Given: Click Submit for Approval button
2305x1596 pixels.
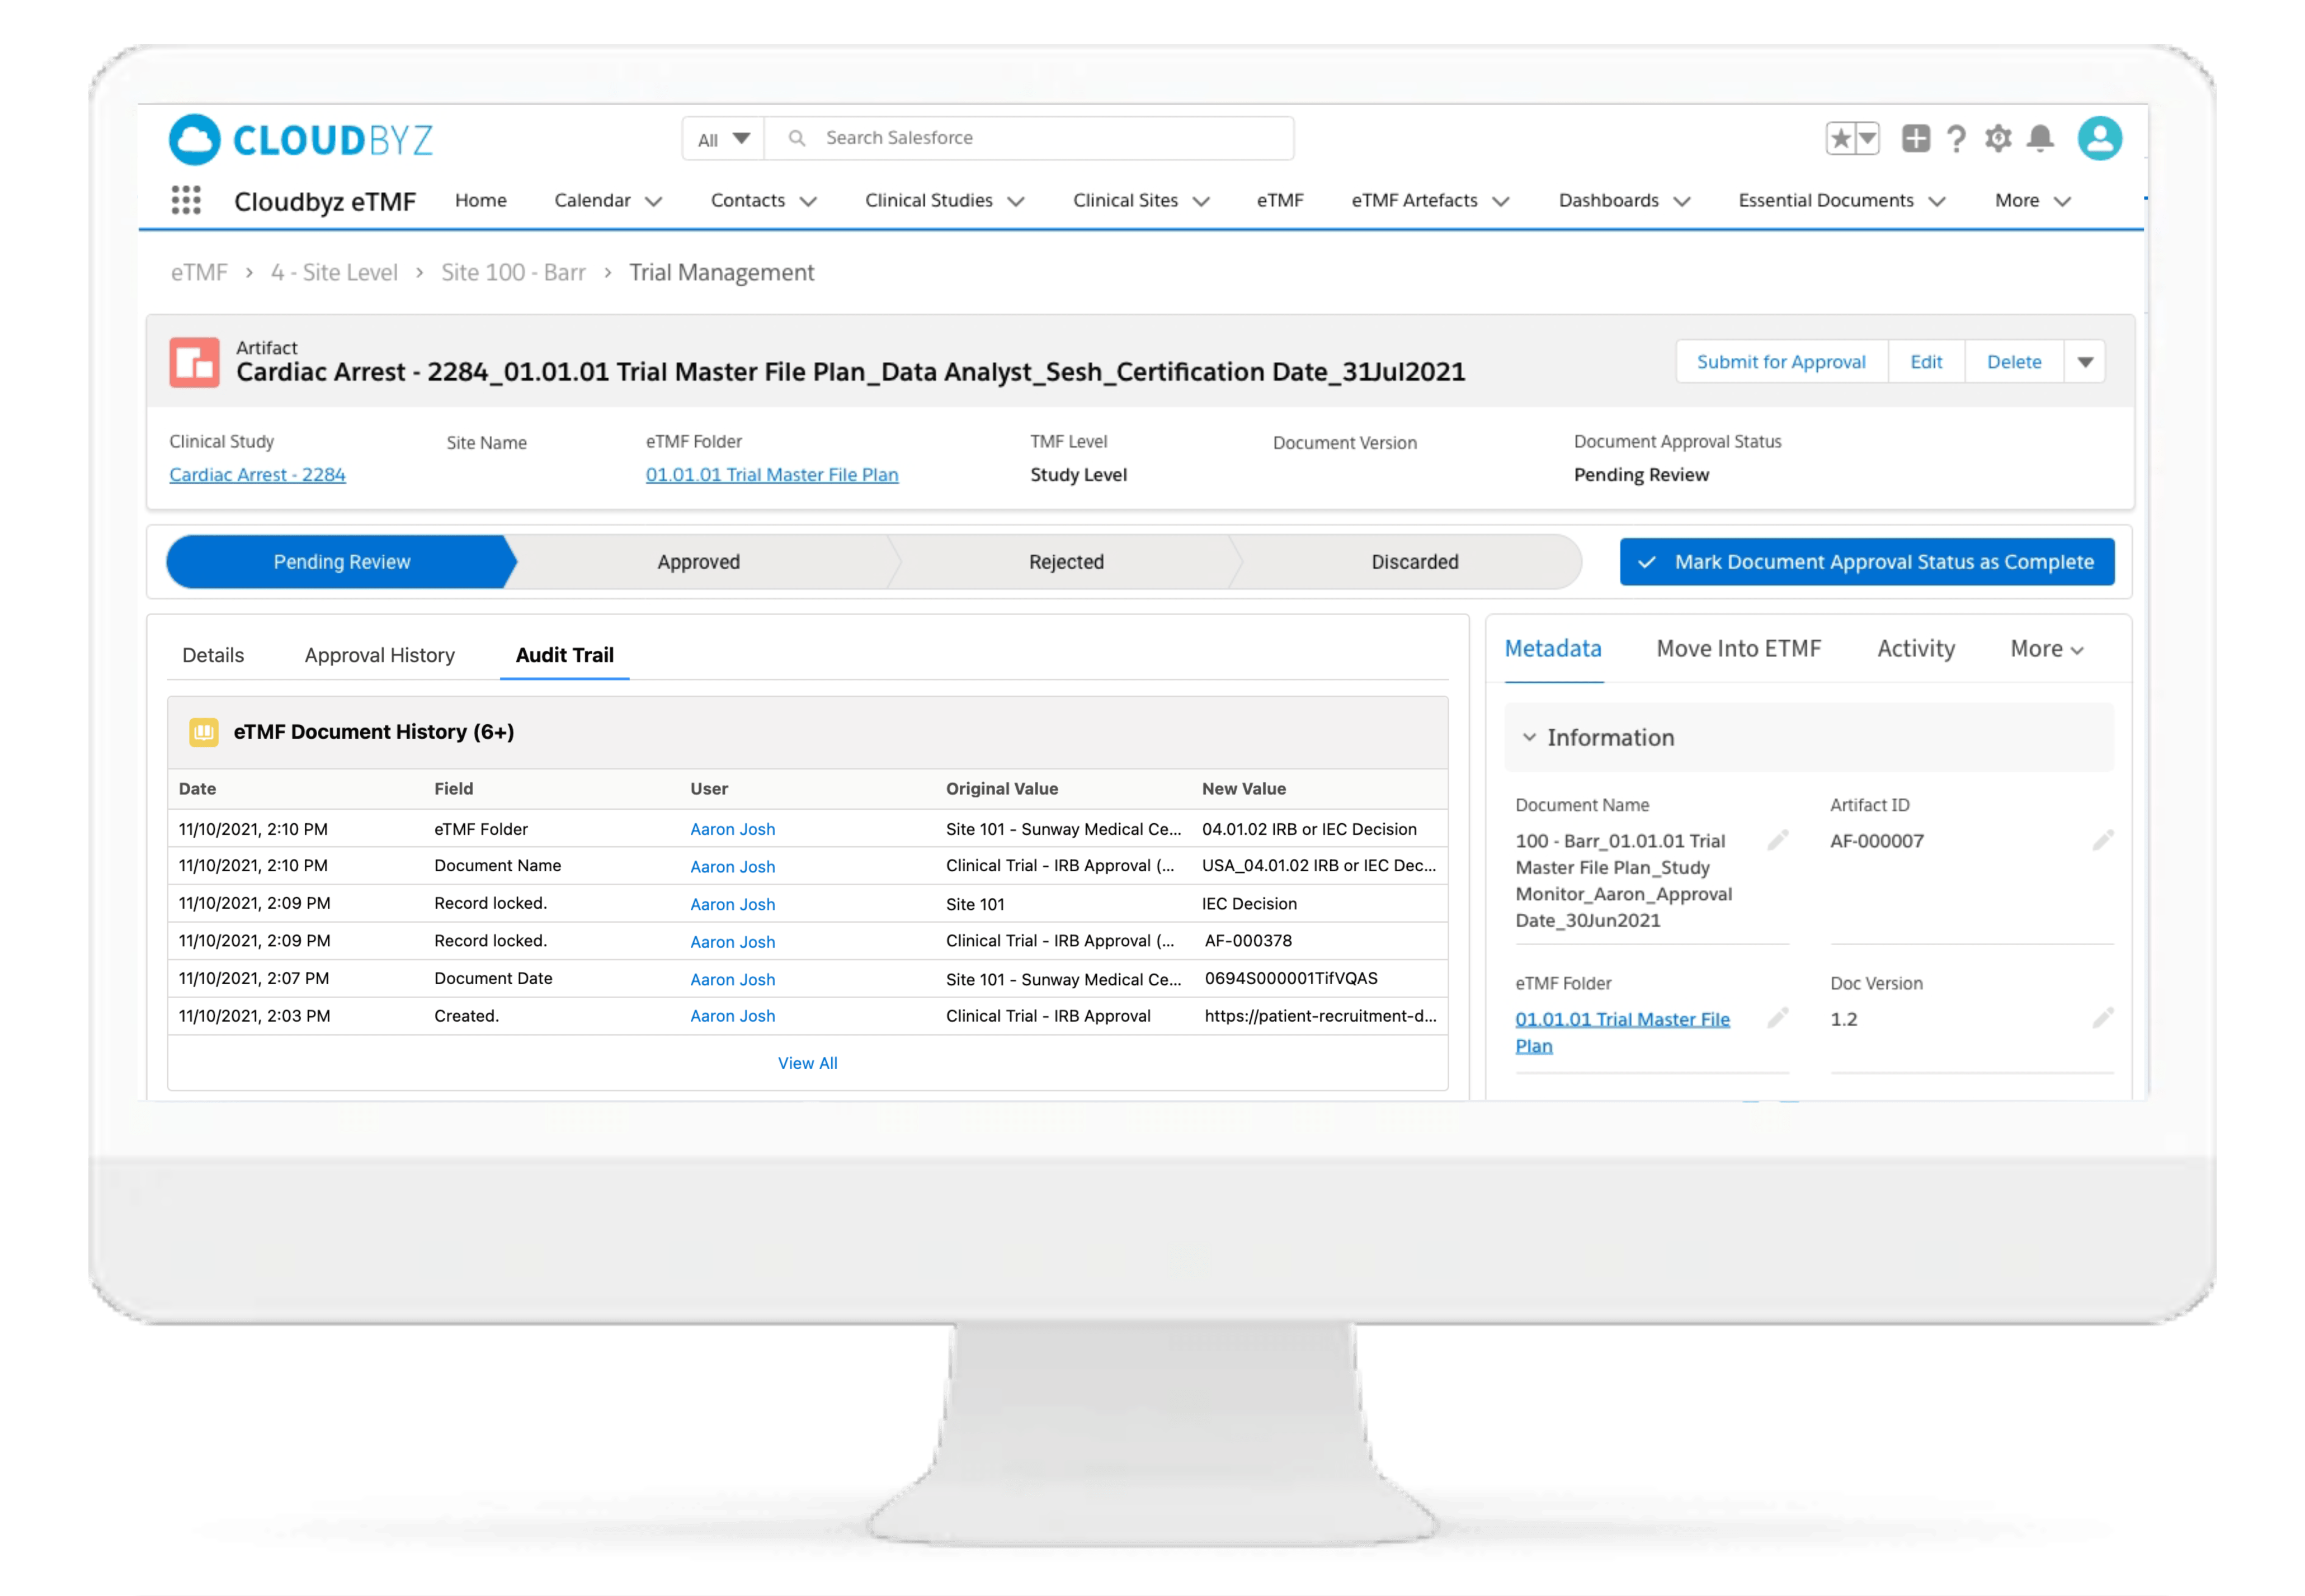Looking at the screenshot, I should [x=1781, y=362].
